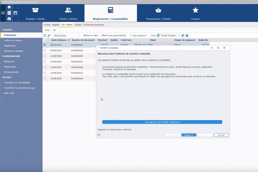Image resolution: width=258 pixels, height=172 pixels.
Task: Check the box for row AV00000001
Action: point(45,50)
